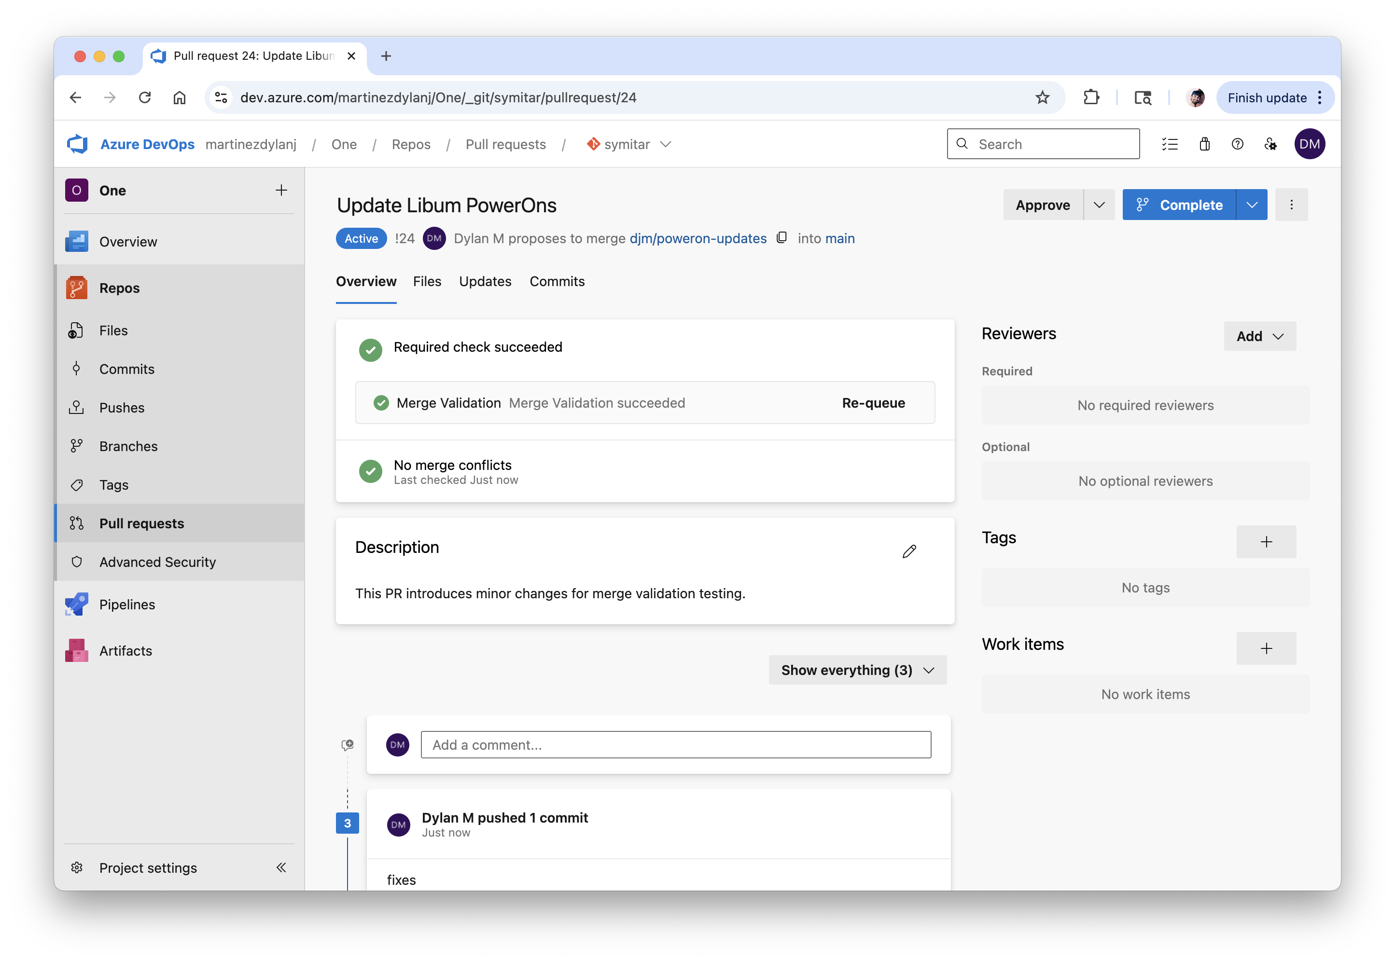
Task: Click the update 3 timeline marker
Action: click(x=348, y=824)
